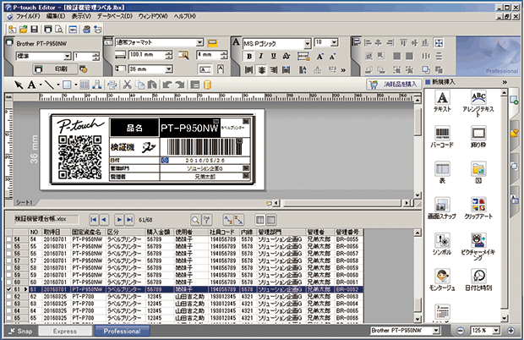Click the Open file folder icon
The height and width of the screenshot is (340, 524).
point(23,30)
